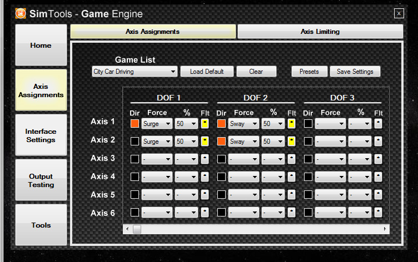Toggle Axis 3 DOF 3 direction box
This screenshot has width=418, height=262.
coord(308,159)
